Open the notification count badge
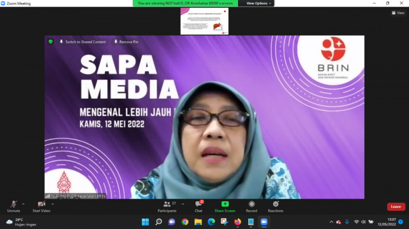Screen dimensions: 409x229 pyautogui.click(x=401, y=222)
